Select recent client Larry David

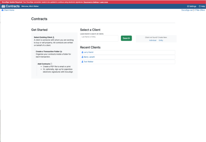(x=88, y=52)
